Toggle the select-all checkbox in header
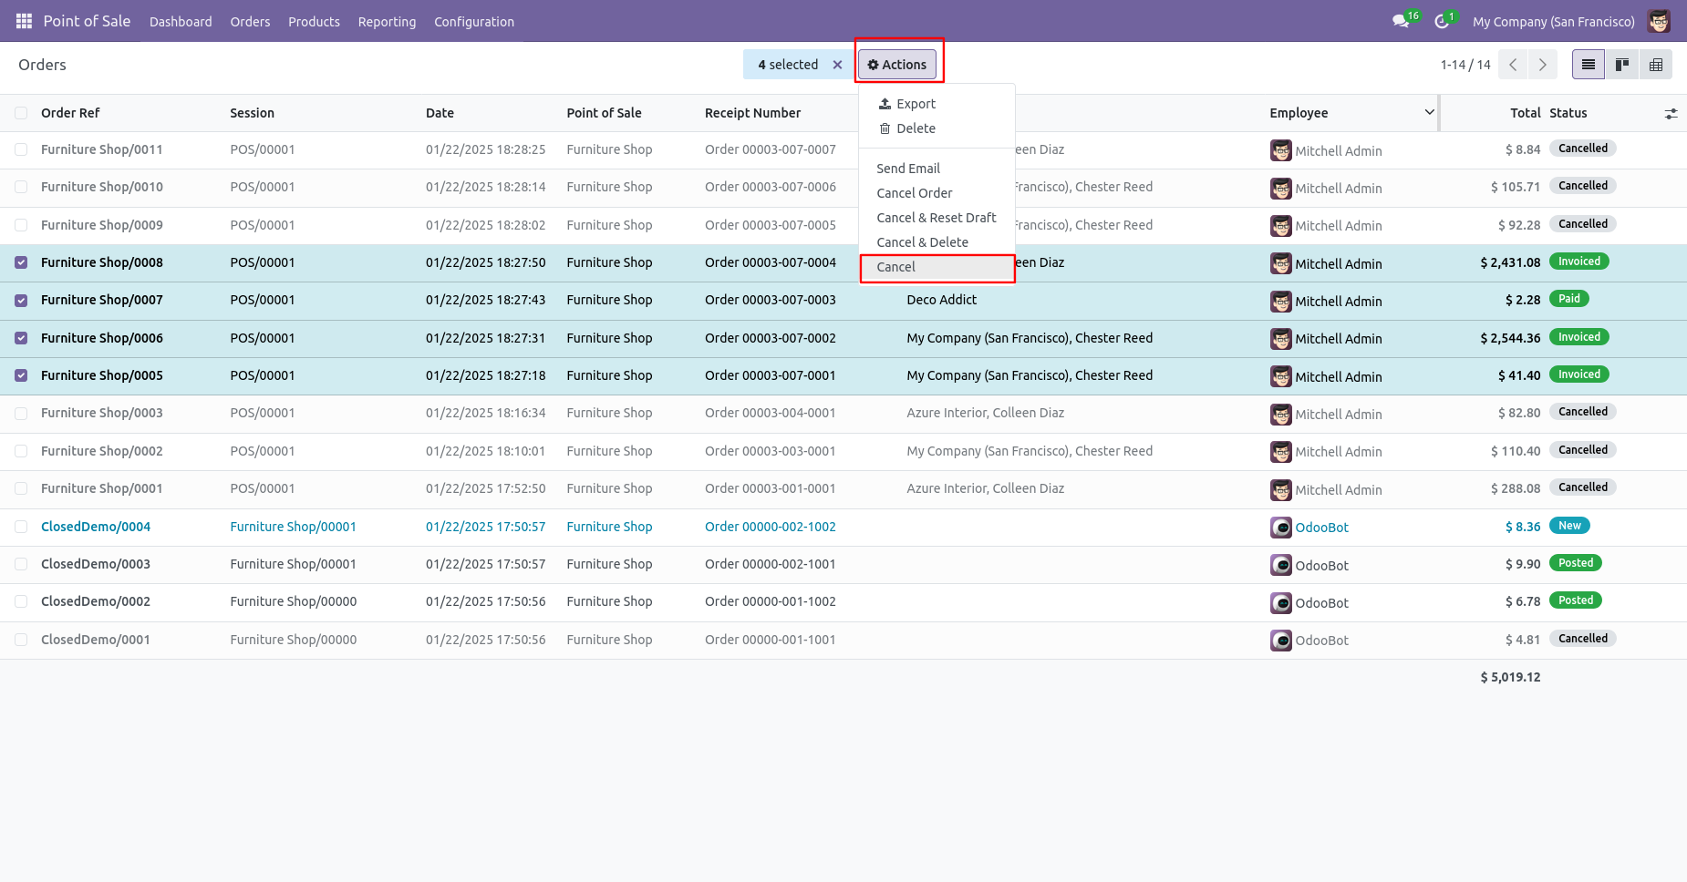The image size is (1687, 882). click(x=21, y=113)
